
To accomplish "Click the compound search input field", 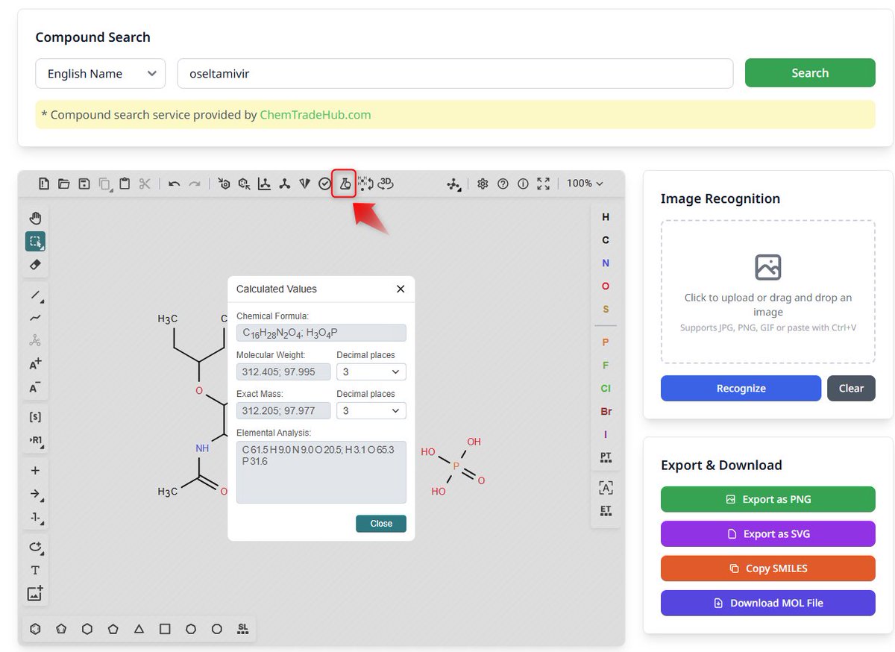I will click(455, 73).
